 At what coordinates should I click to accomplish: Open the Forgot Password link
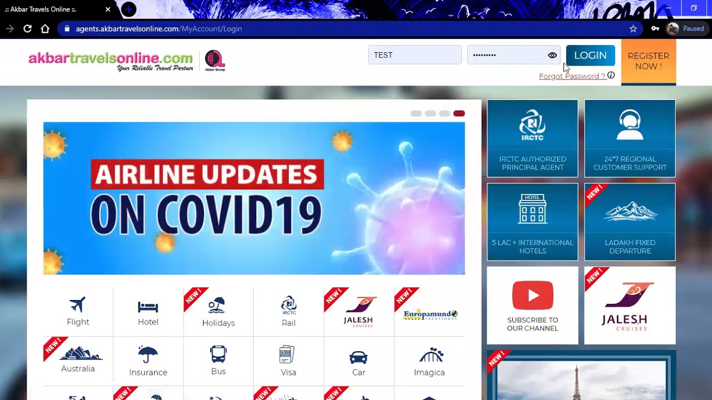572,76
